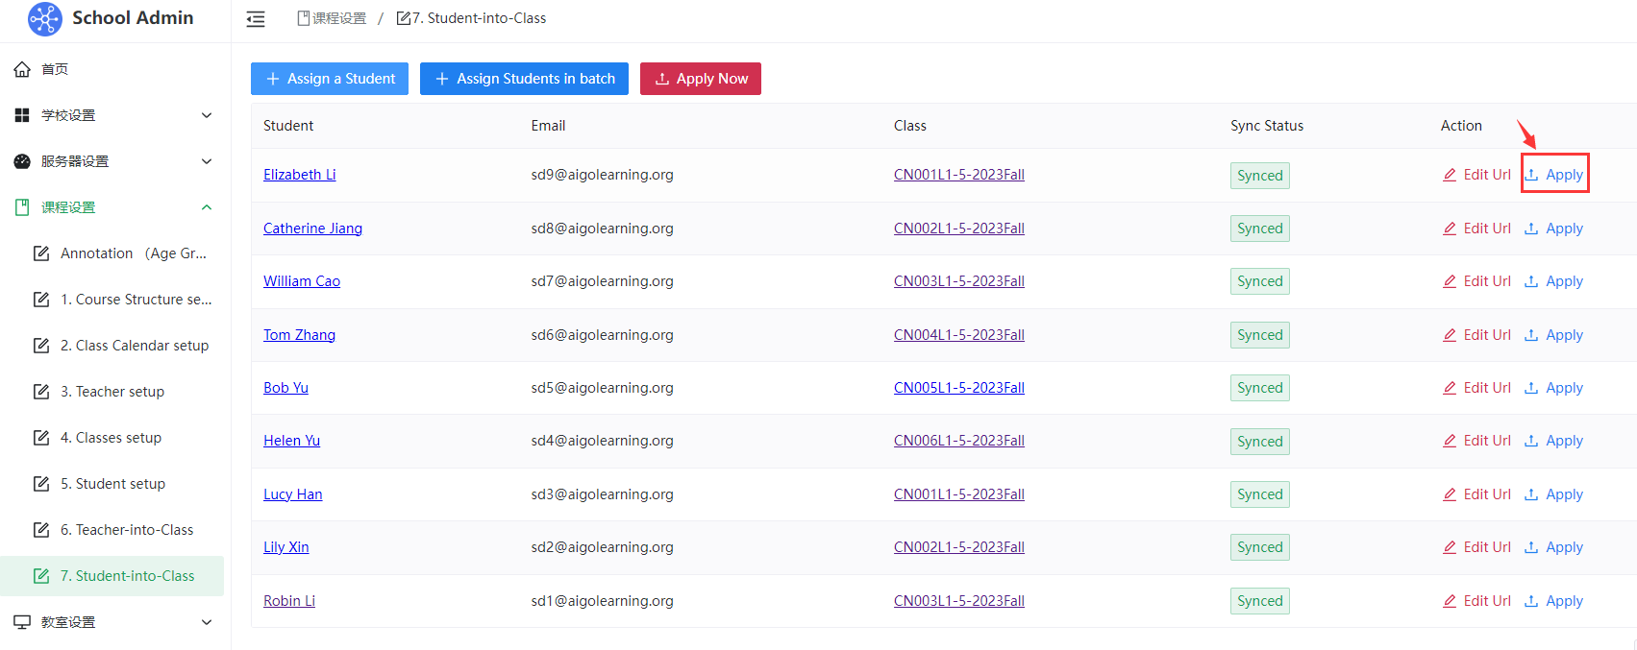This screenshot has height=650, width=1637.
Task: Click the home icon beside 首页
Action: tap(22, 69)
